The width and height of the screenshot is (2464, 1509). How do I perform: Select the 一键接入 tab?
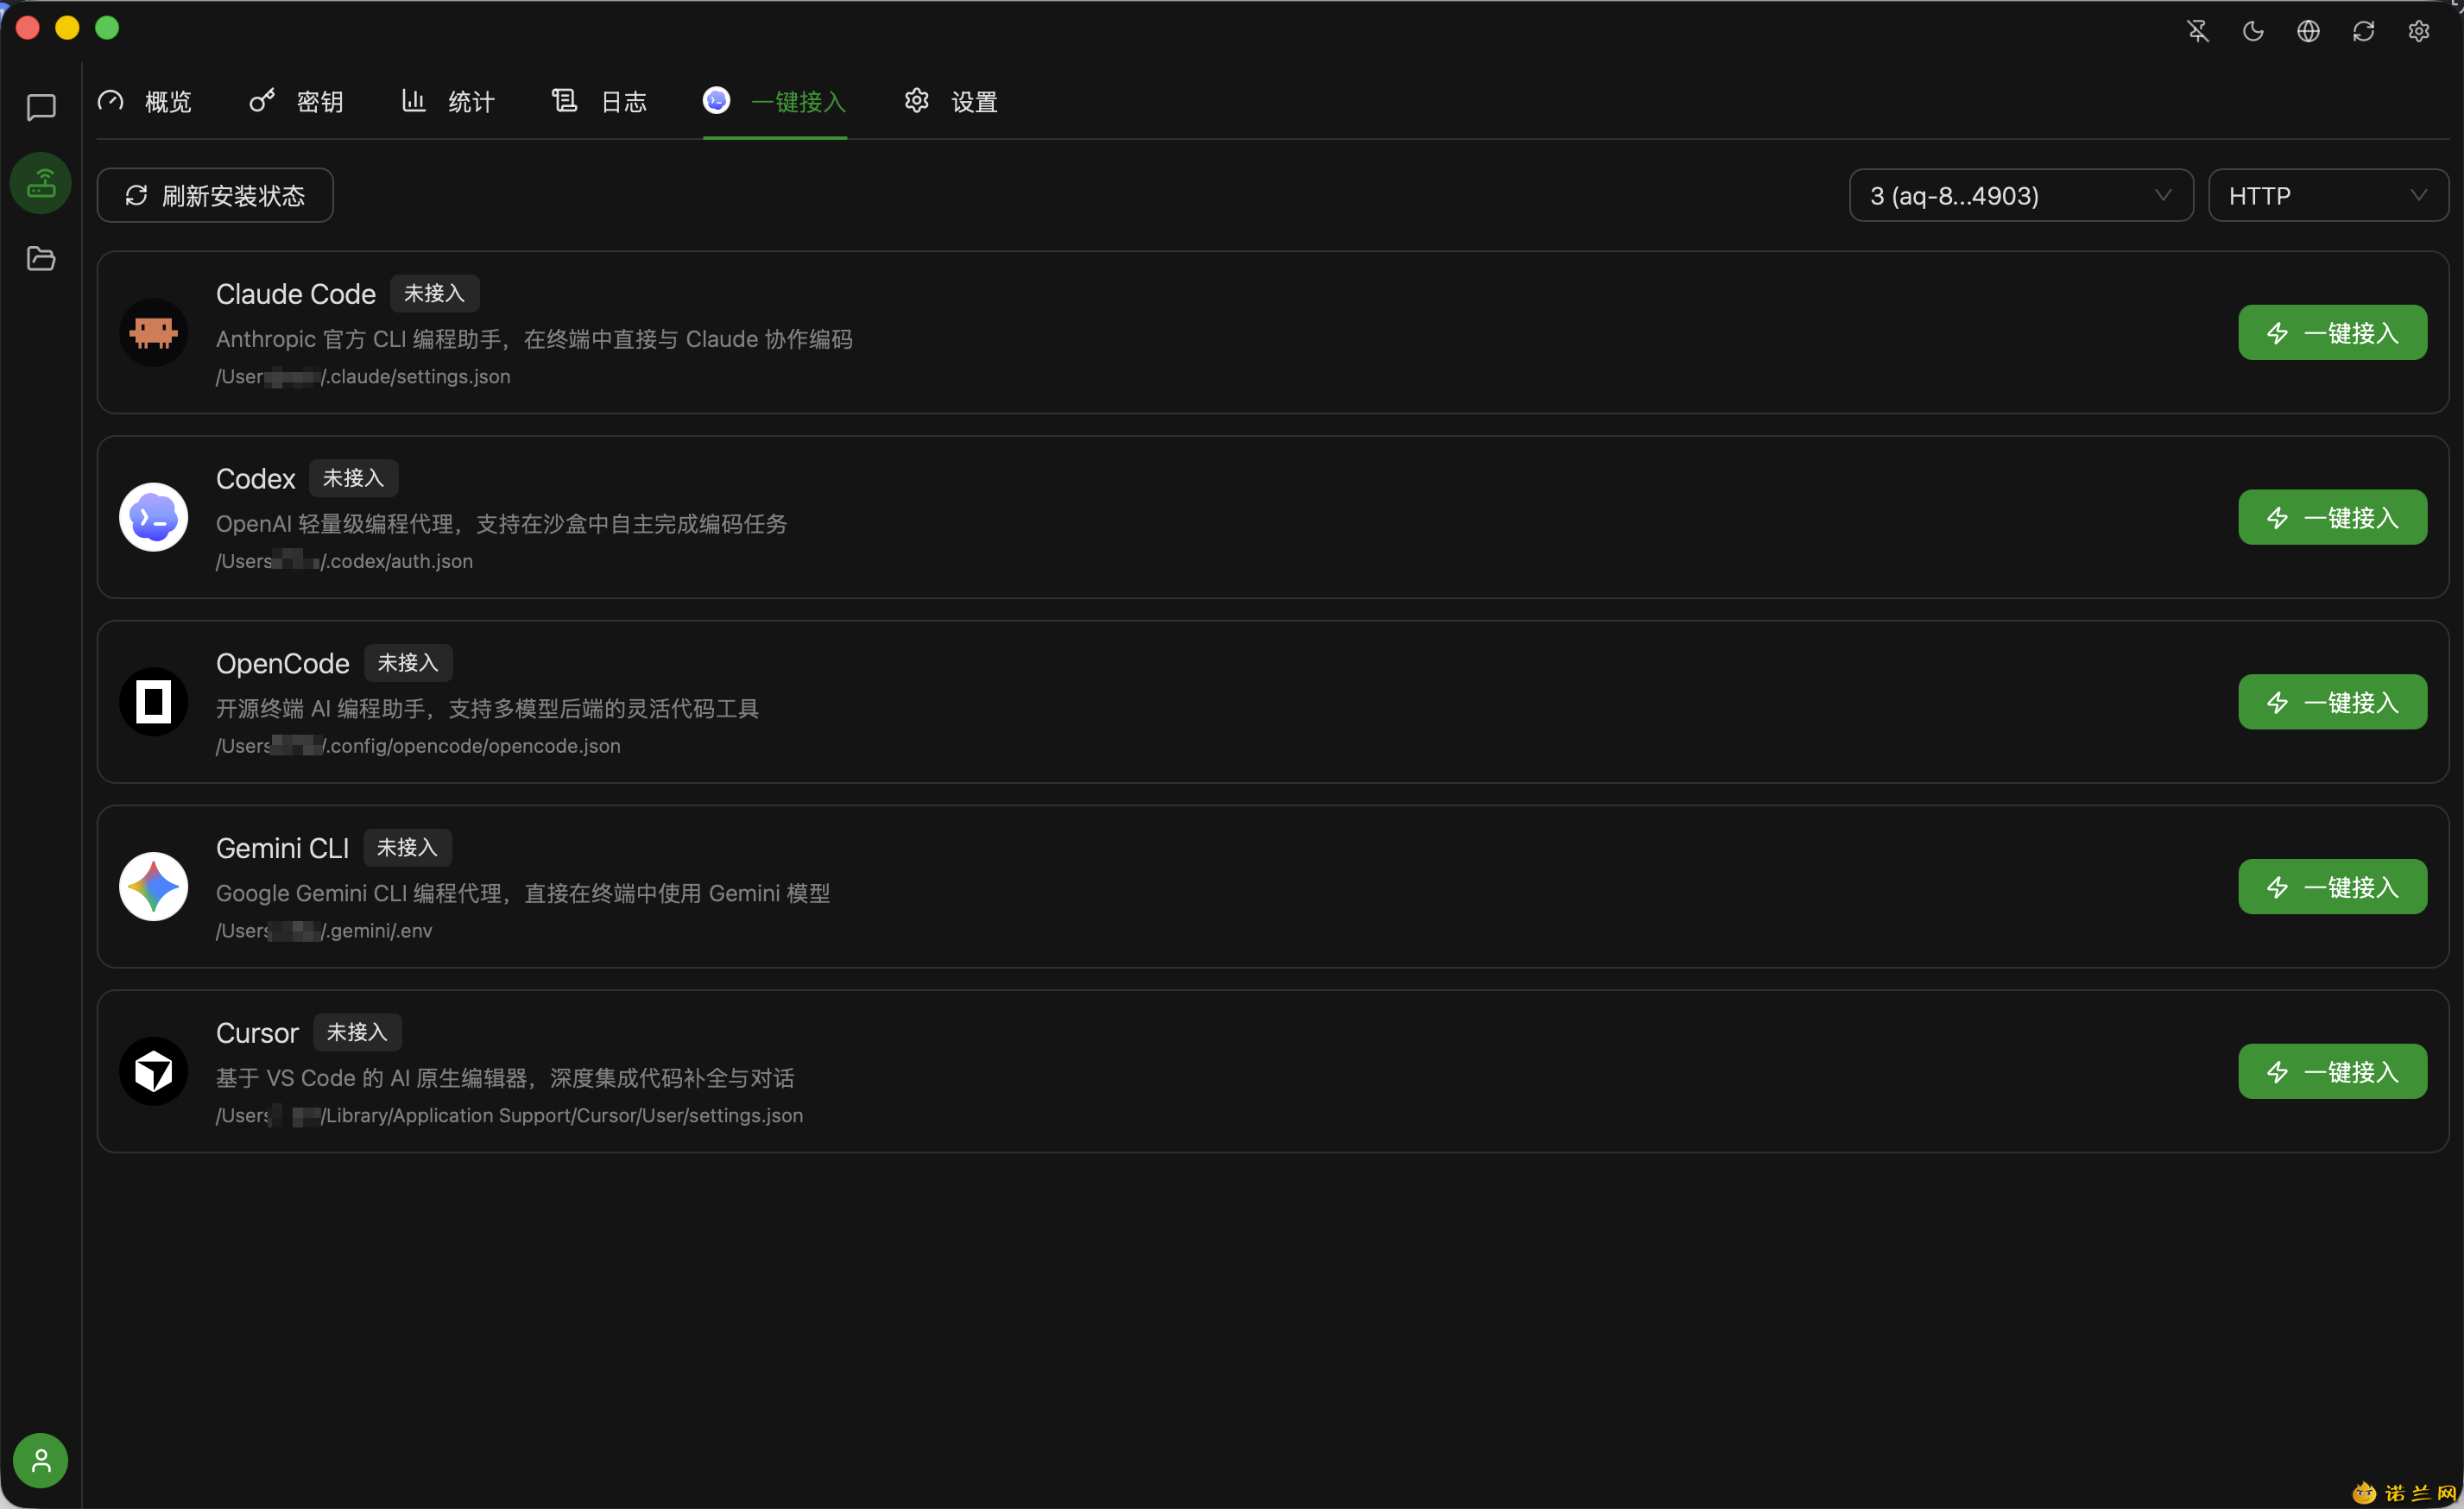pyautogui.click(x=775, y=101)
